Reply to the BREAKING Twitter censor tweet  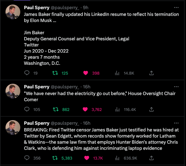[27, 158]
